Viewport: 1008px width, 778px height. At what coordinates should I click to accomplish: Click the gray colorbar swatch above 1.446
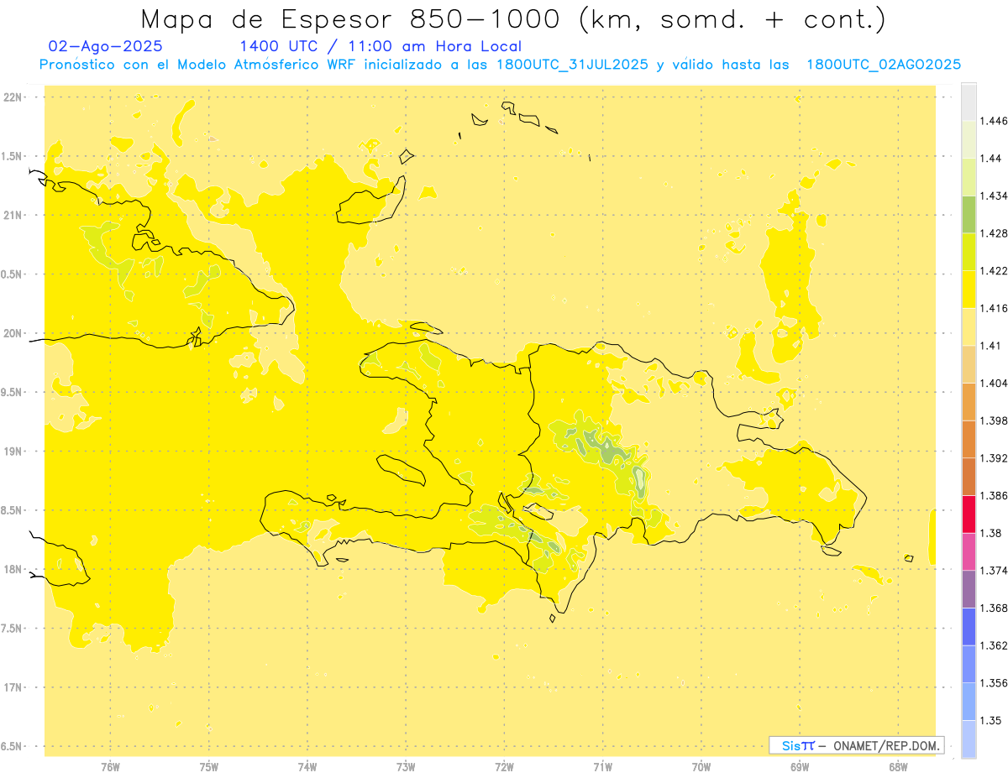[969, 102]
